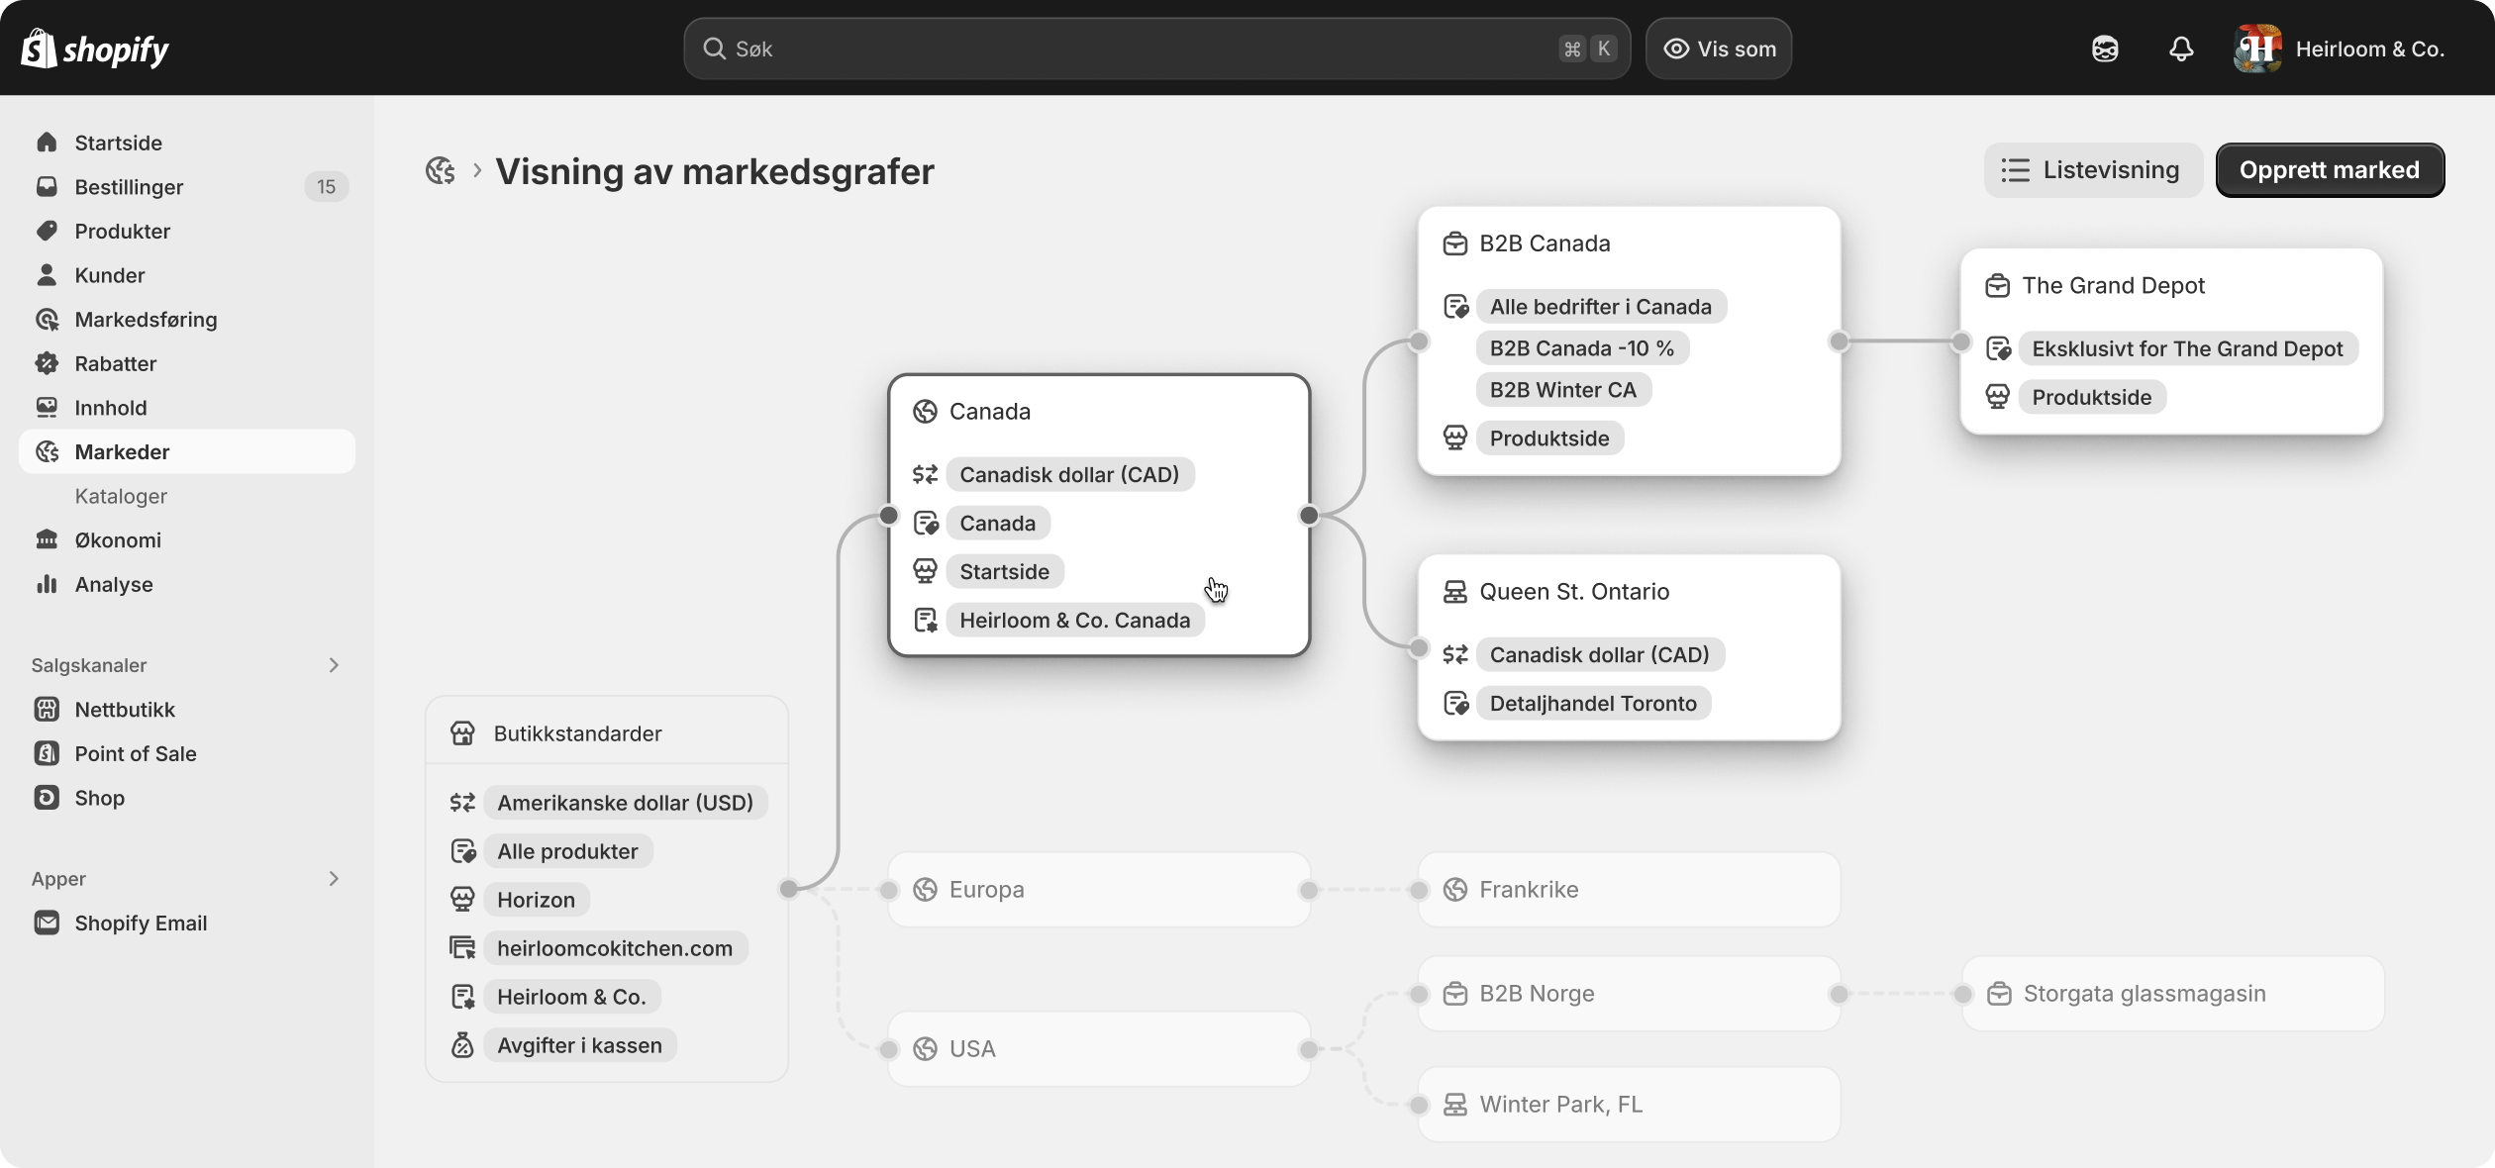Open the Frankrike market node
This screenshot has height=1168, width=2495.
(x=1629, y=890)
